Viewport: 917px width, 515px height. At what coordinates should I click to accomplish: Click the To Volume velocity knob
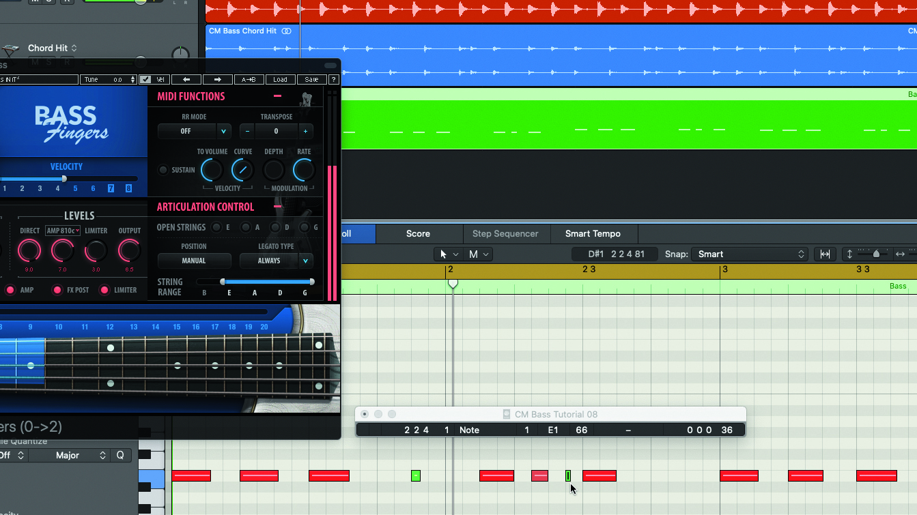212,170
